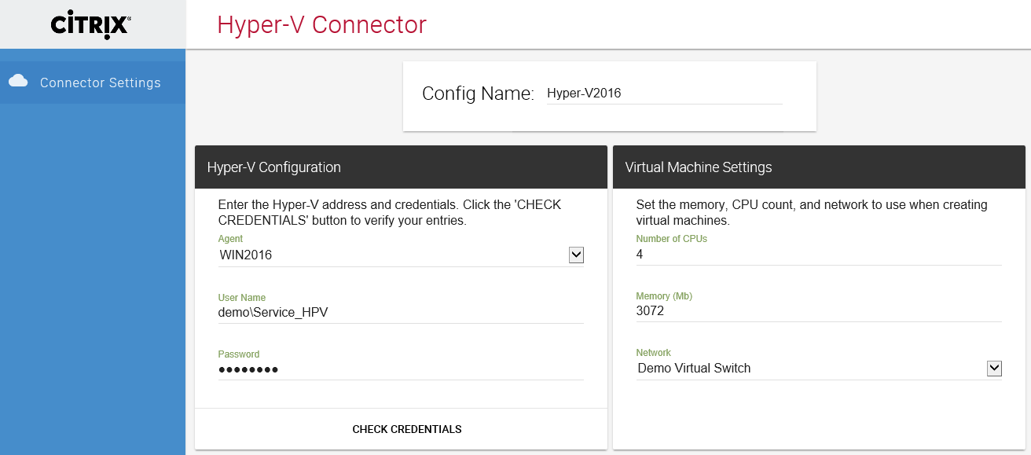
Task: Select the Memory (Mb) field showing 3072
Action: click(817, 311)
